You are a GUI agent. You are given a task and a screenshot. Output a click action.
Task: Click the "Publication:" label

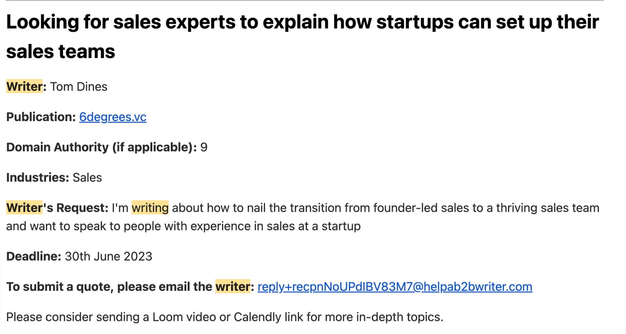coord(41,117)
